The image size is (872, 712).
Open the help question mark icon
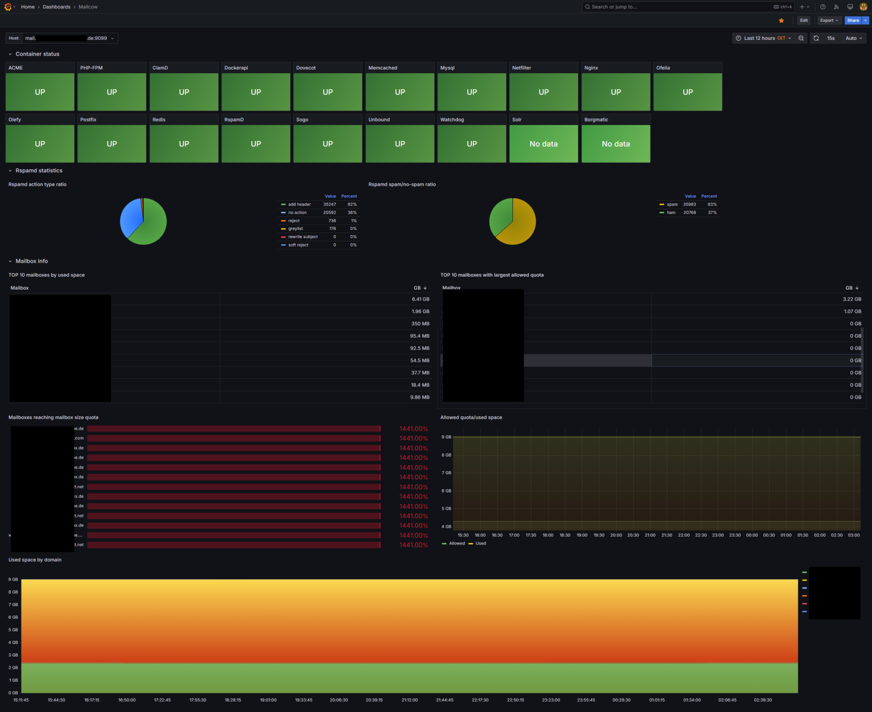[x=823, y=7]
